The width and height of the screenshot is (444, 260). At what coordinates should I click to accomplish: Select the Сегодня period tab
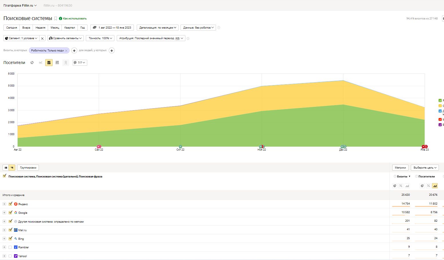(x=12, y=28)
